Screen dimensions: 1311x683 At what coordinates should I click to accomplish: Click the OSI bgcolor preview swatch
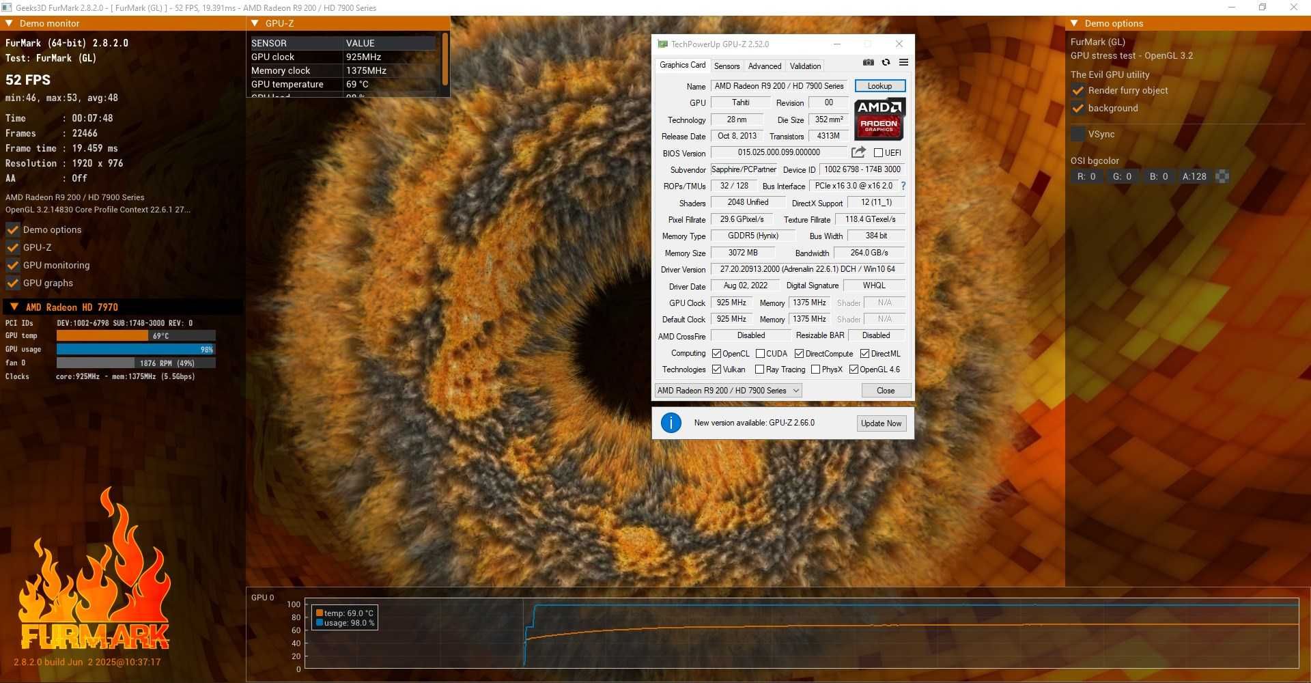coord(1222,176)
